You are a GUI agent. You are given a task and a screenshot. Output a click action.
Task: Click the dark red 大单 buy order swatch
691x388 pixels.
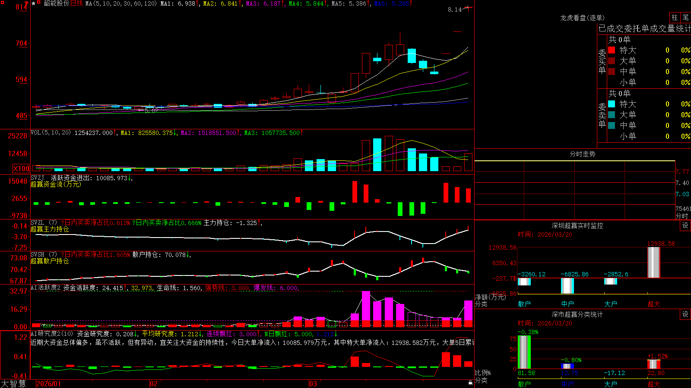(x=612, y=61)
